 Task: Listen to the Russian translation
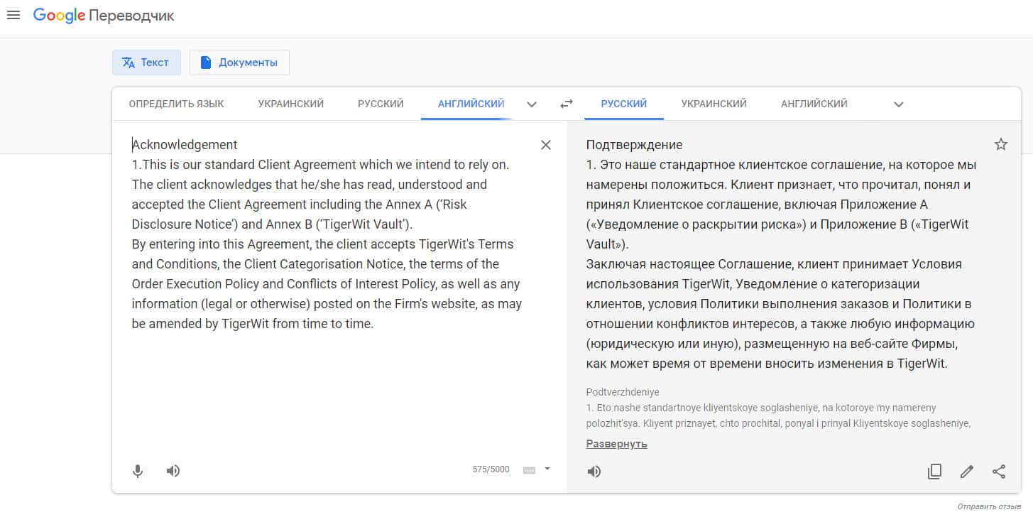click(594, 472)
